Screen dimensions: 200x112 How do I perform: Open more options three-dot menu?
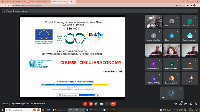pyautogui.click(x=107, y=104)
